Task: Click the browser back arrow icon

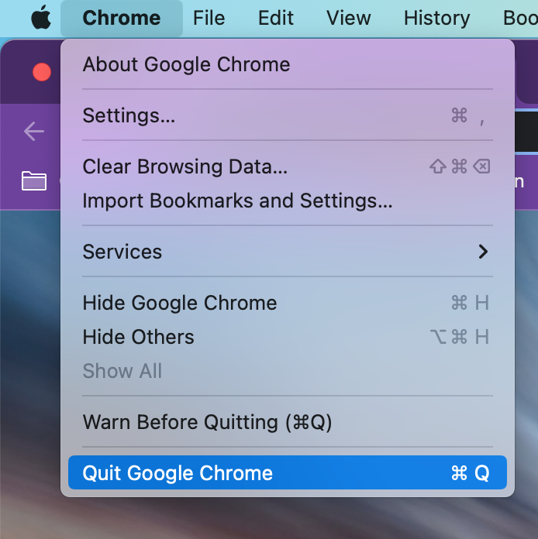Action: [x=34, y=132]
